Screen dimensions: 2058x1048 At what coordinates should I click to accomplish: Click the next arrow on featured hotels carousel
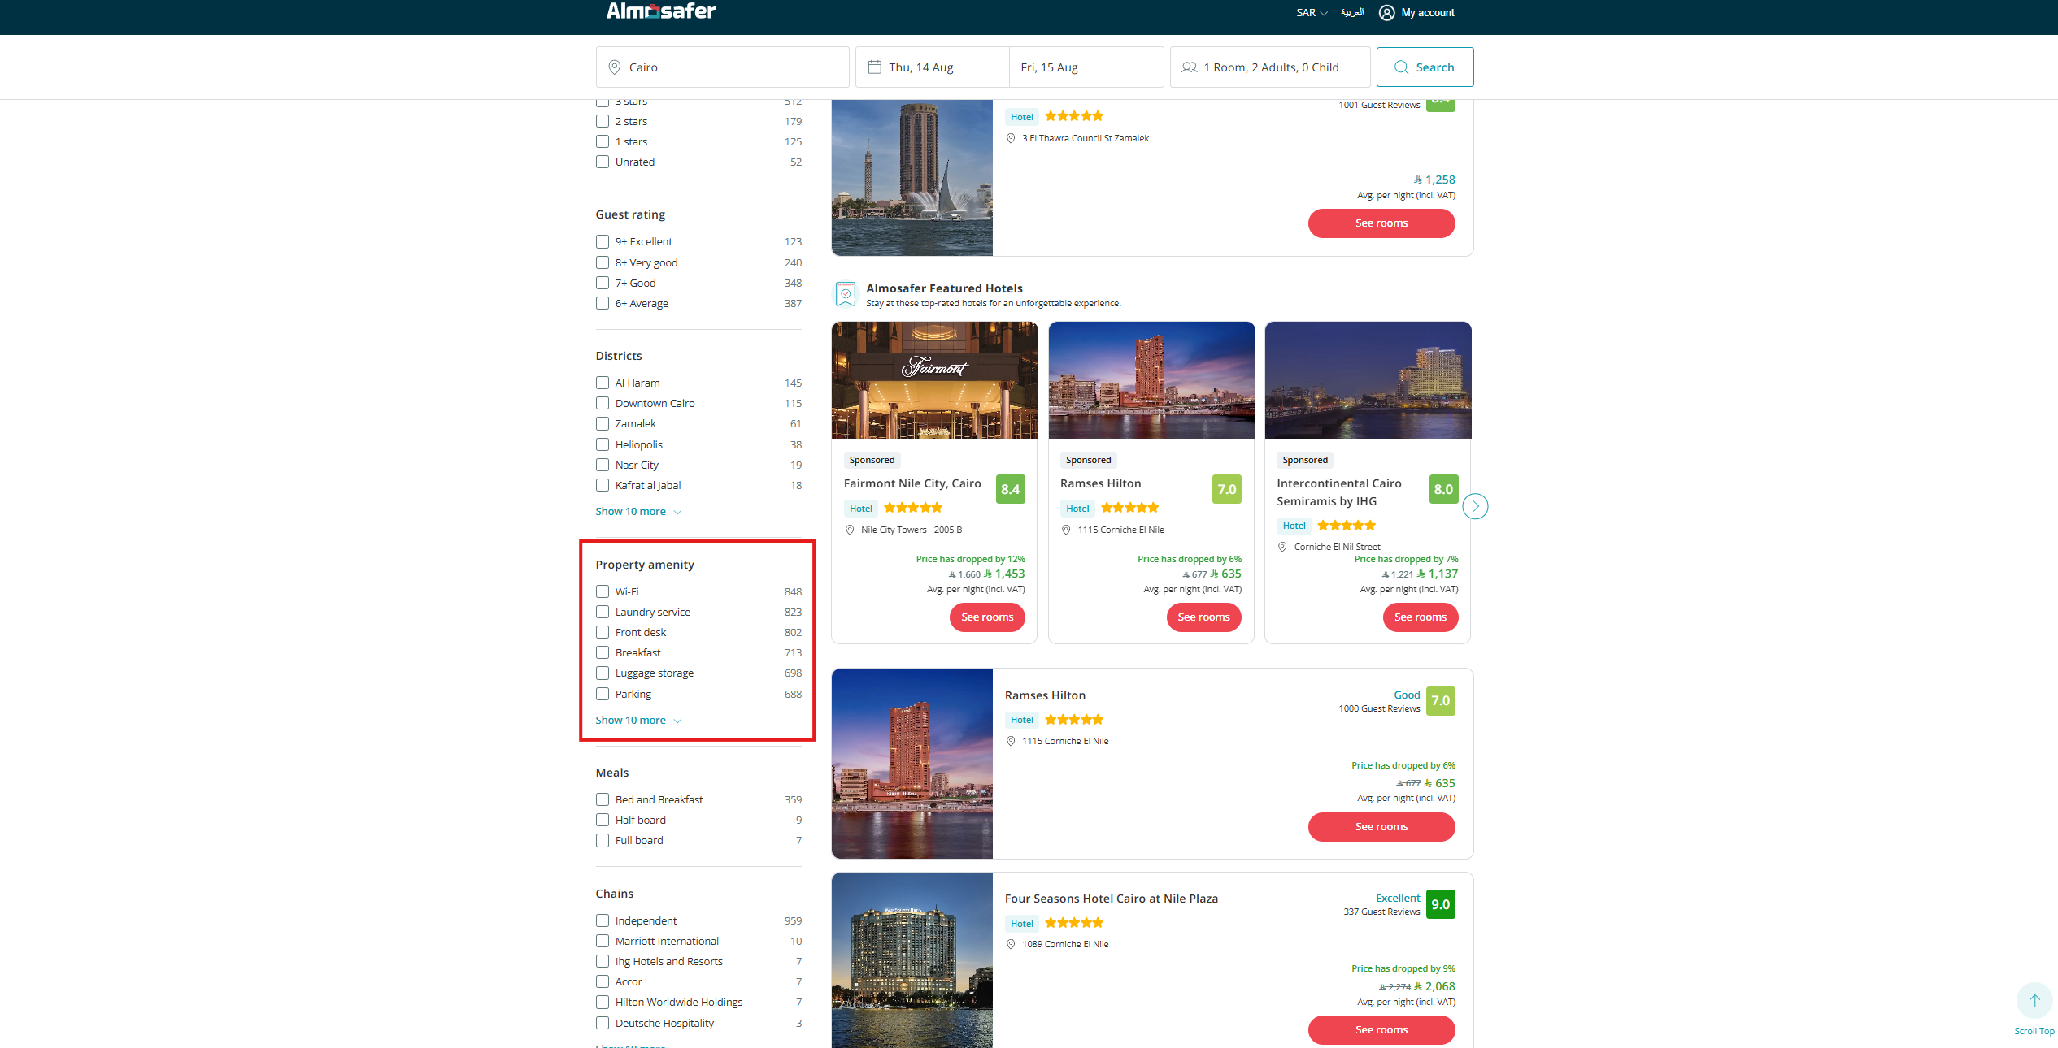(1475, 506)
